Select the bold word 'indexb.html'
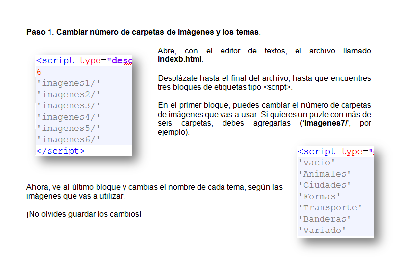The image size is (396, 258). point(180,59)
